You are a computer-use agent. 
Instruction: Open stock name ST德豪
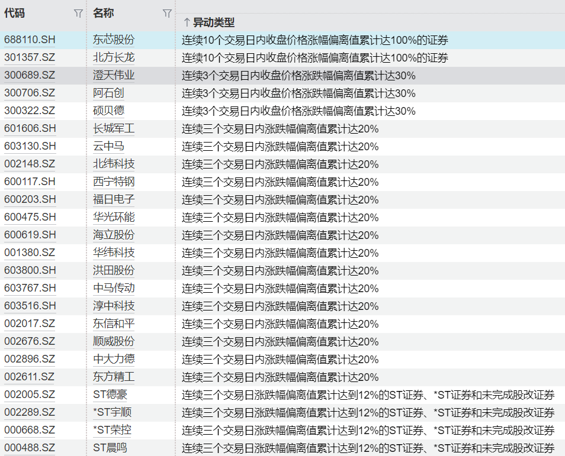(110, 394)
